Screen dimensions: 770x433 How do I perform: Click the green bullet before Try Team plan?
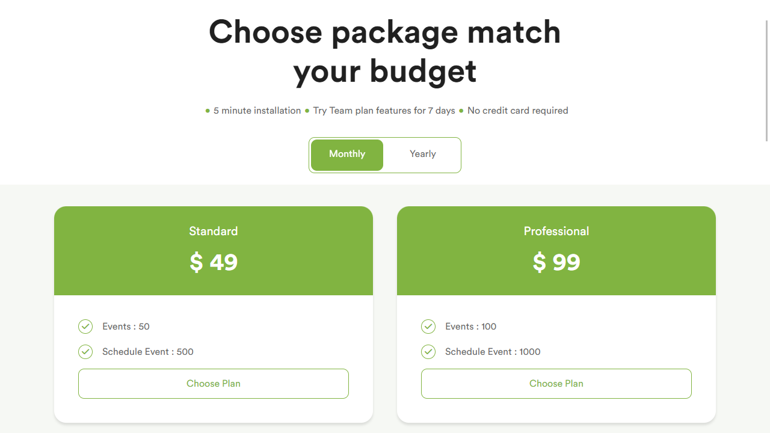click(x=307, y=111)
